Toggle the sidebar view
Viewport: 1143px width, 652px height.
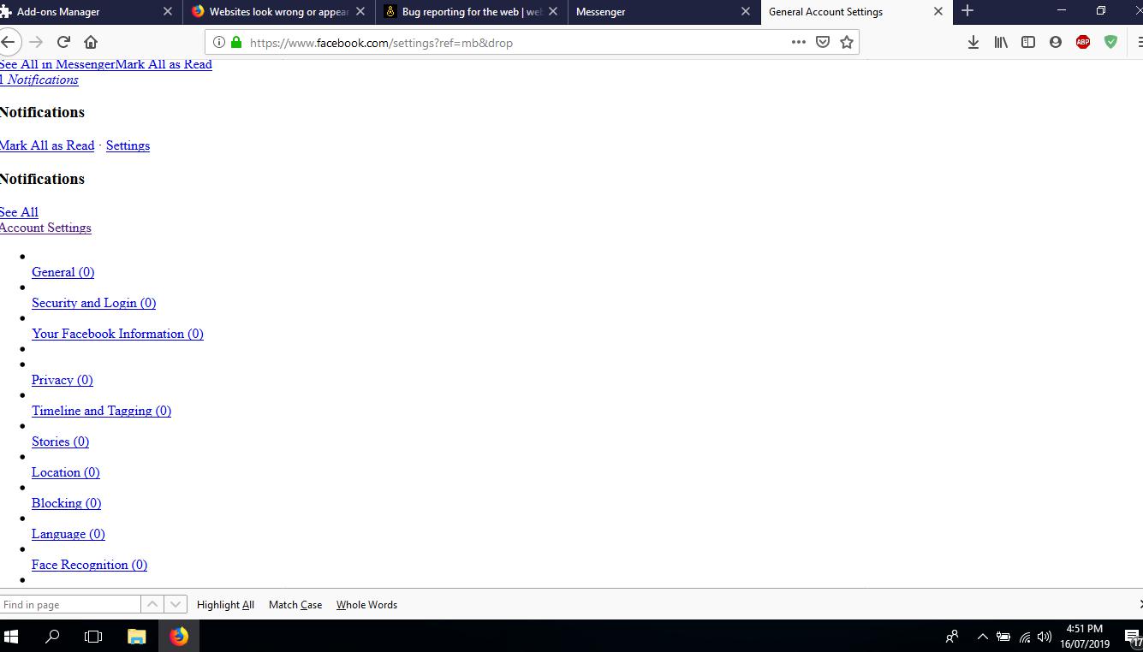[x=1028, y=42]
